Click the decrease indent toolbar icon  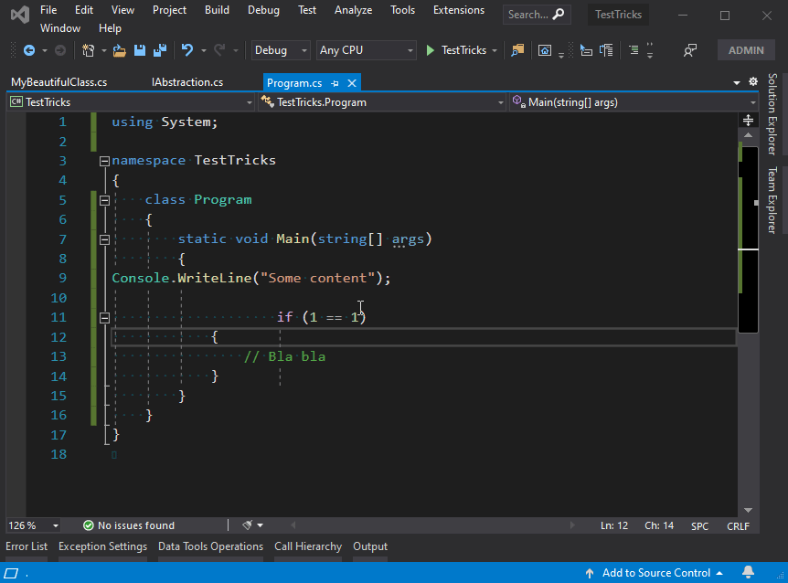point(586,50)
